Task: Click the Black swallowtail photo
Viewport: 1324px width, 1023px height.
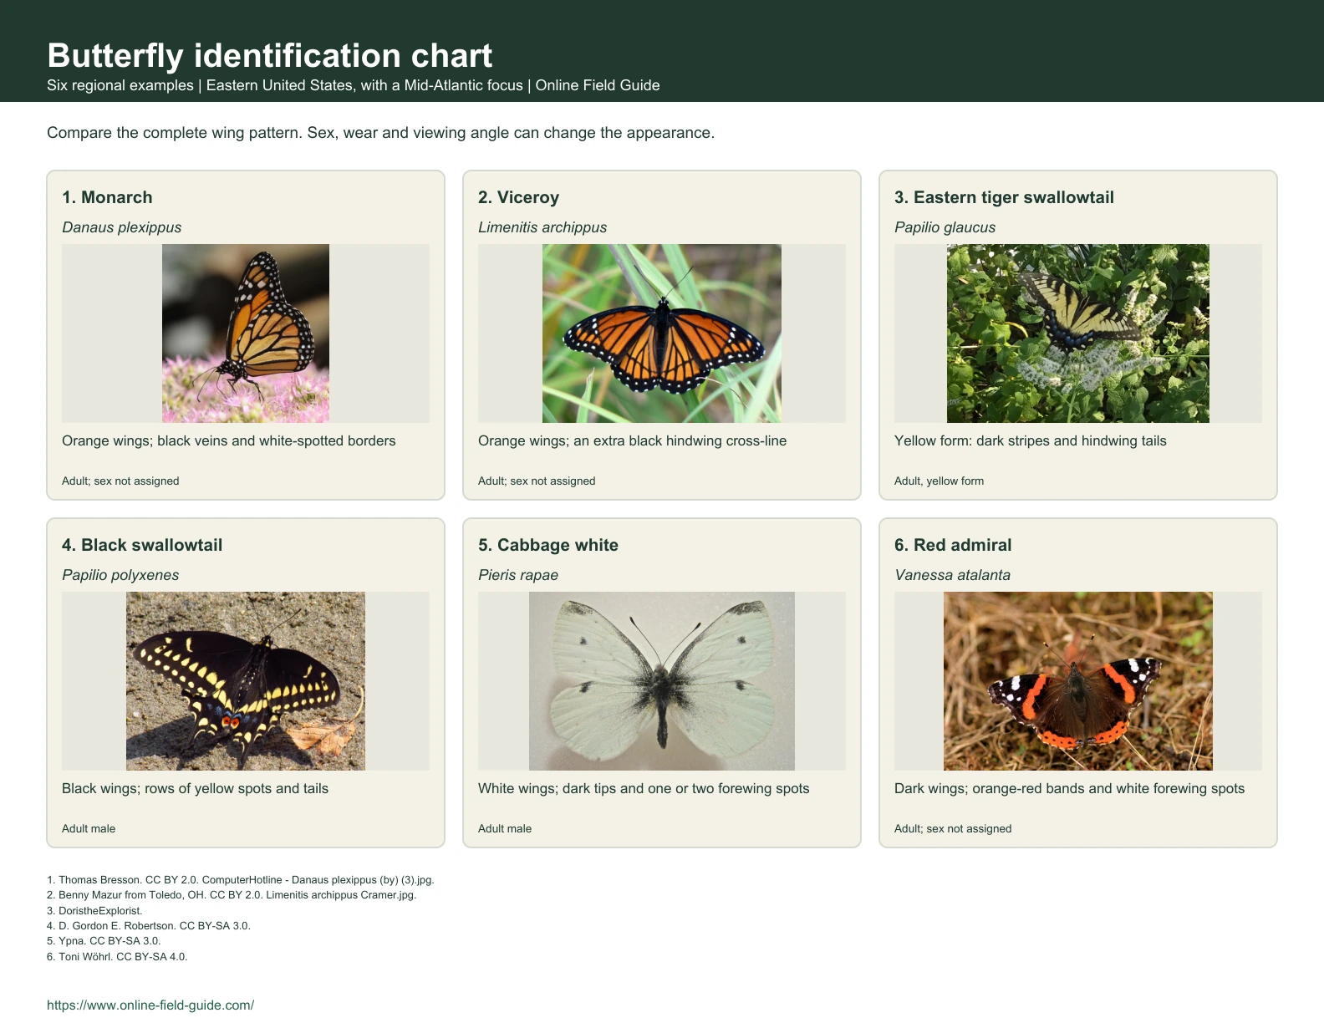Action: click(x=246, y=681)
